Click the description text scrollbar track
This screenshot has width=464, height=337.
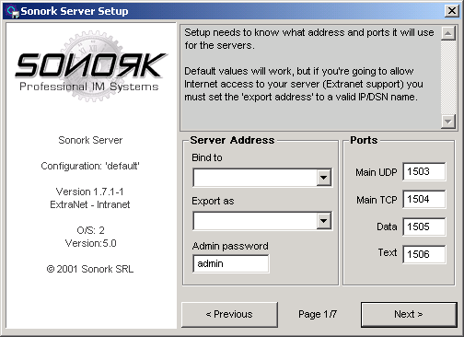448,77
